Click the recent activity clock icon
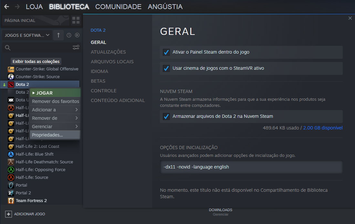355x224 pixels. tap(69, 35)
